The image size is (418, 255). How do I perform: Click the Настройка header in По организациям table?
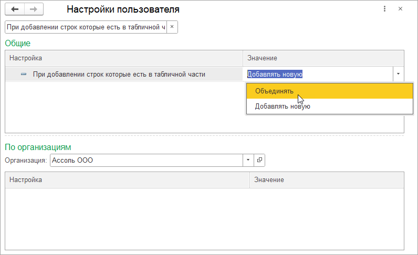click(x=127, y=180)
